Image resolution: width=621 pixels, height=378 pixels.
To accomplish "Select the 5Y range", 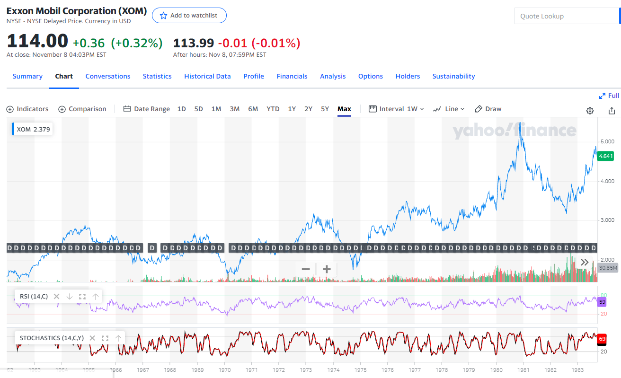I will point(325,109).
